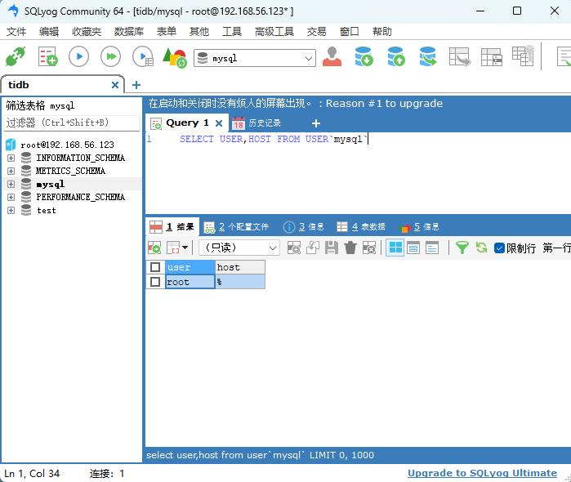This screenshot has width=571, height=482.
Task: Click the delete row trash icon
Action: coord(350,248)
